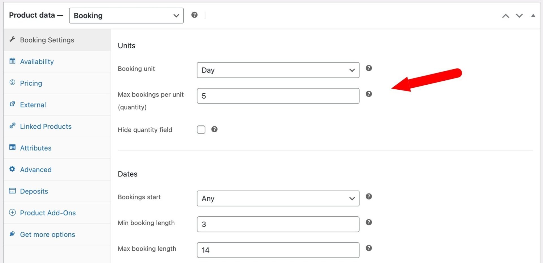The image size is (543, 263).
Task: Move Product data panel down
Action: (519, 16)
